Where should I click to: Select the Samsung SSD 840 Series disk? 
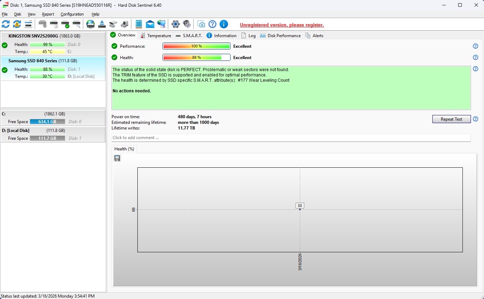[53, 69]
